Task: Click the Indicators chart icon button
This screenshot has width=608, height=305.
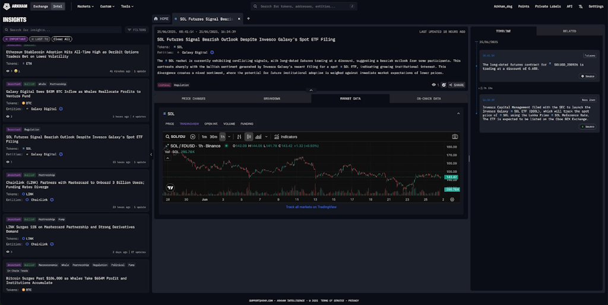Action: click(x=286, y=137)
